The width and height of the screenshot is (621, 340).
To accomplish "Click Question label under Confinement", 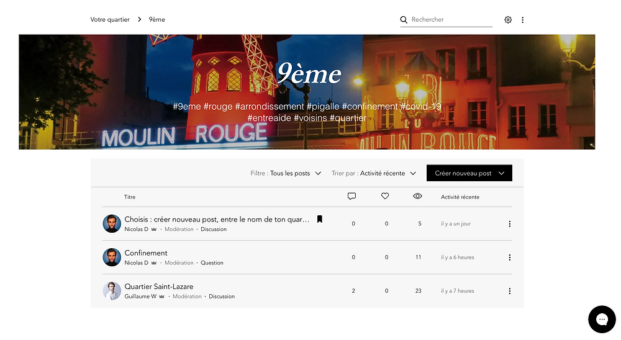I will pyautogui.click(x=212, y=263).
